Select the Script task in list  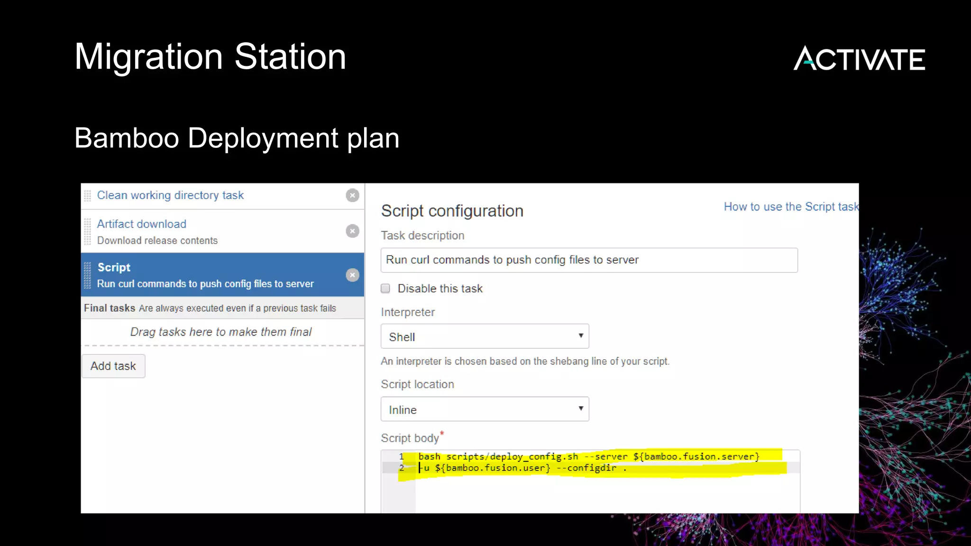(222, 275)
